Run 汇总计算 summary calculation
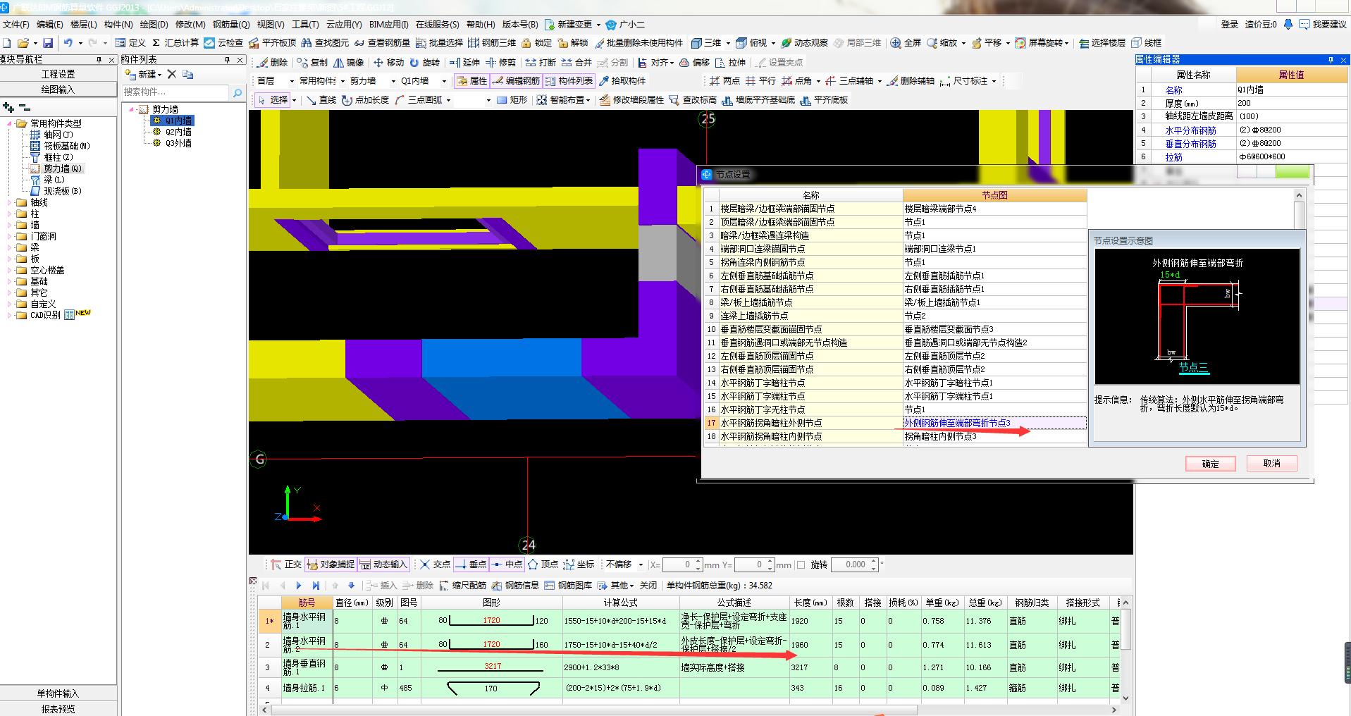This screenshot has height=716, width=1351. click(x=175, y=43)
